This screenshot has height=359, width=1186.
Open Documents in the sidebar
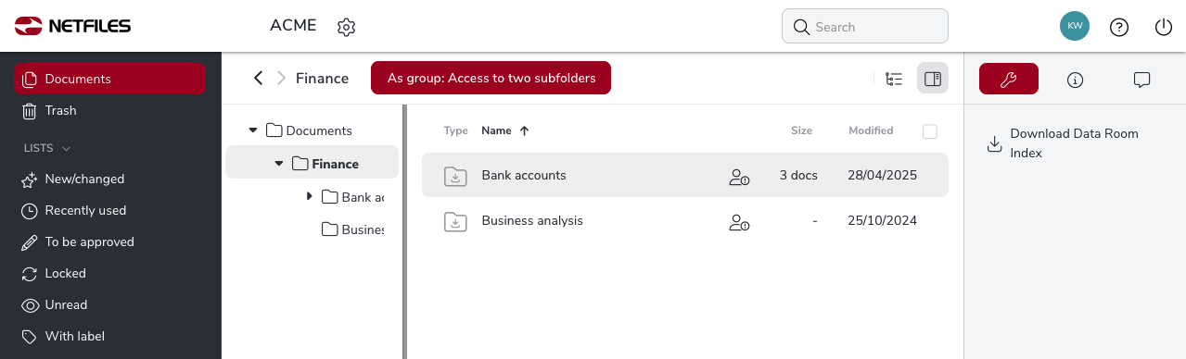click(109, 79)
